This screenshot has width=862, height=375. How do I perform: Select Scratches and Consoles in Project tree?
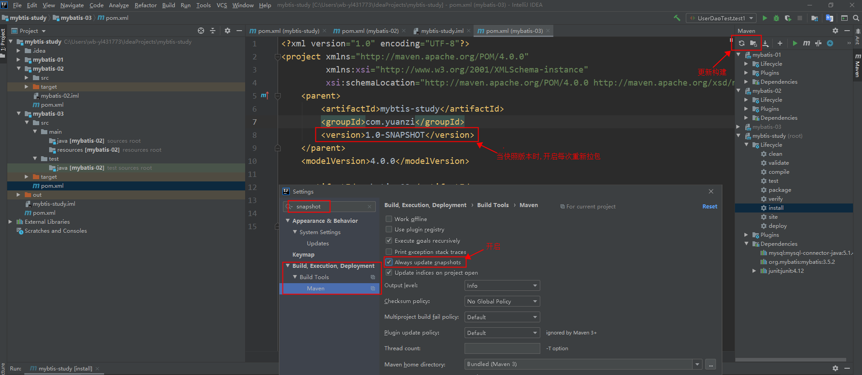pyautogui.click(x=56, y=230)
